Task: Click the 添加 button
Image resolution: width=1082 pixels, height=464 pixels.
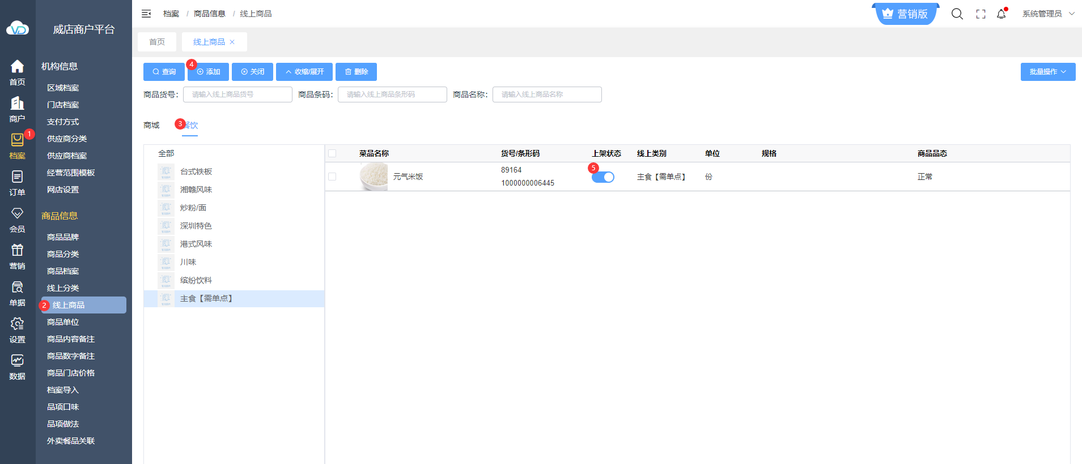Action: tap(208, 72)
